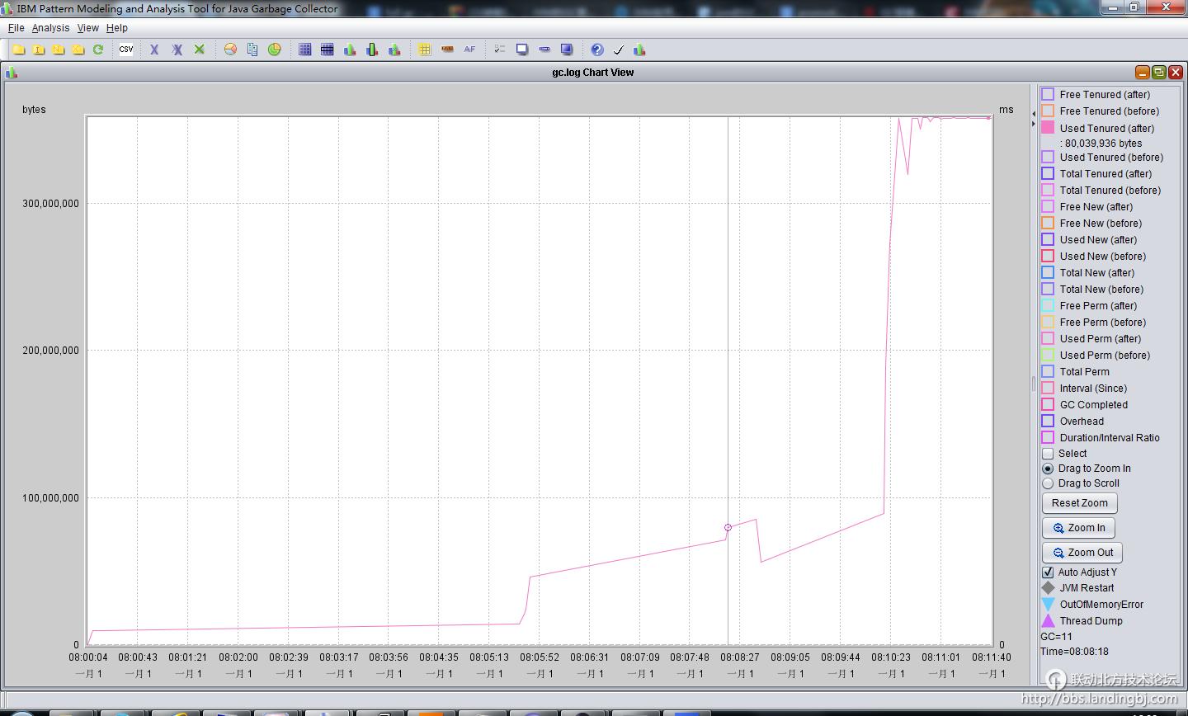Viewport: 1188px width, 716px height.
Task: Click the first yellow folder open icon
Action: pyautogui.click(x=18, y=49)
